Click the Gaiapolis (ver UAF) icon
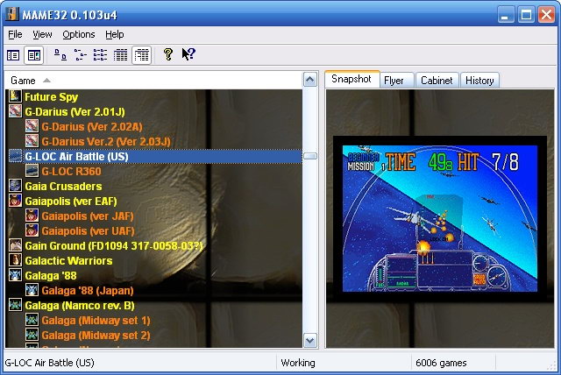This screenshot has height=375, width=561. click(x=32, y=230)
